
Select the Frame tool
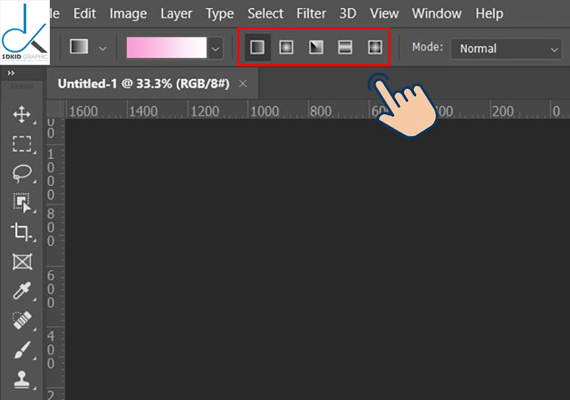(22, 262)
